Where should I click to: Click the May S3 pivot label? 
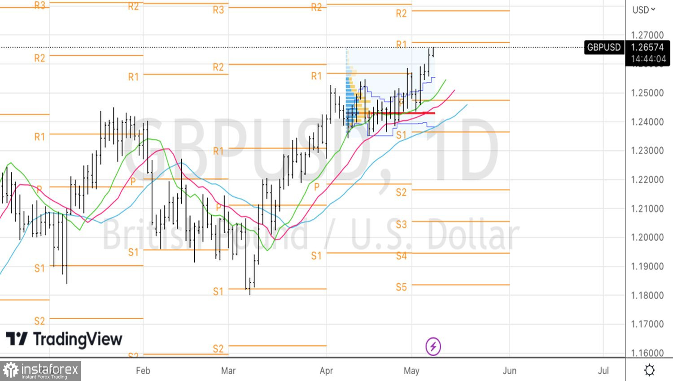tap(401, 224)
